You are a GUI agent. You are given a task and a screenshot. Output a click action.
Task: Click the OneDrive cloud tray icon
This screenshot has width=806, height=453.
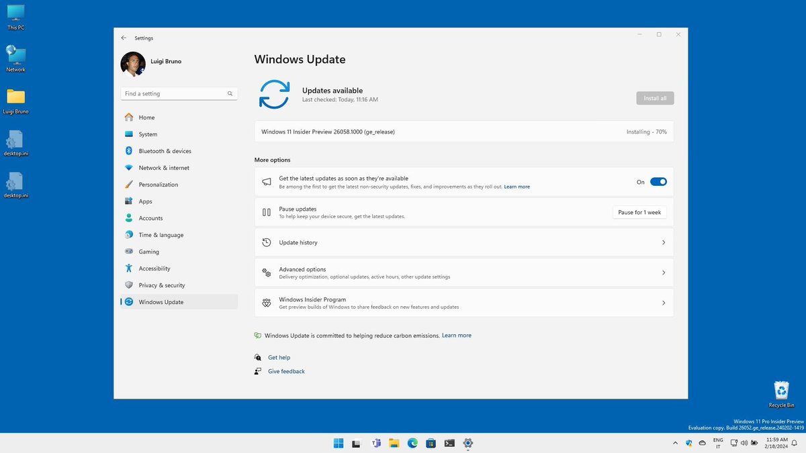(703, 443)
